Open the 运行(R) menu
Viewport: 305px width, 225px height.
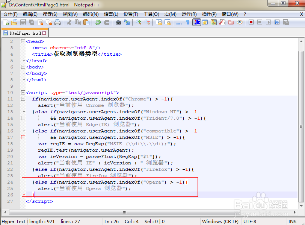(x=189, y=14)
